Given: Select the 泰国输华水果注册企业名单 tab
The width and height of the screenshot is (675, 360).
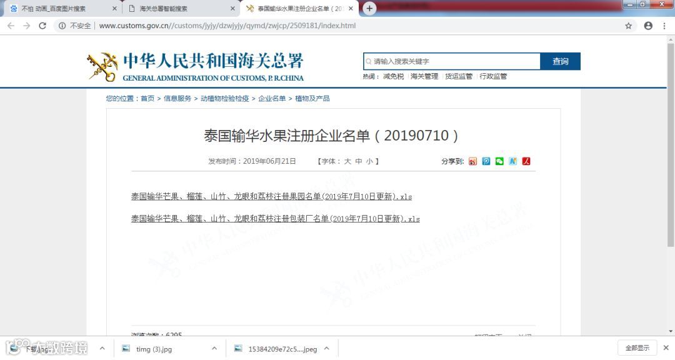Looking at the screenshot, I should (301, 8).
